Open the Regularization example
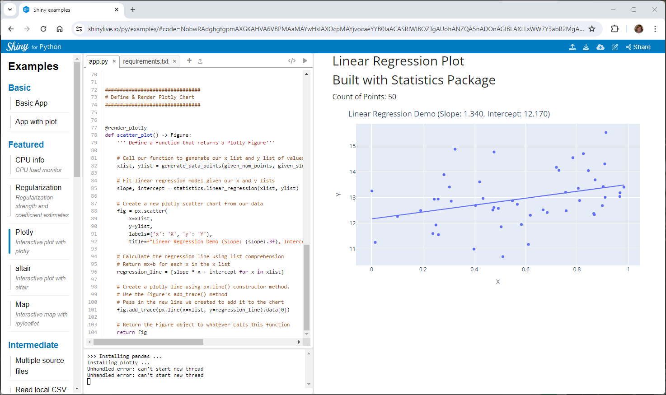 pyautogui.click(x=39, y=201)
